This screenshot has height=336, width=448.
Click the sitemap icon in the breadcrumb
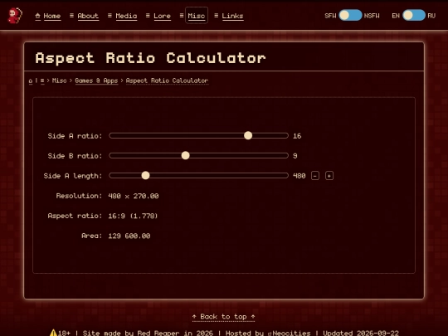42,80
